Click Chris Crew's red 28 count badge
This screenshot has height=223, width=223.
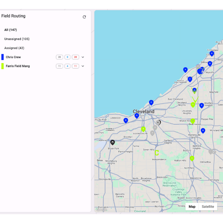click(75, 57)
